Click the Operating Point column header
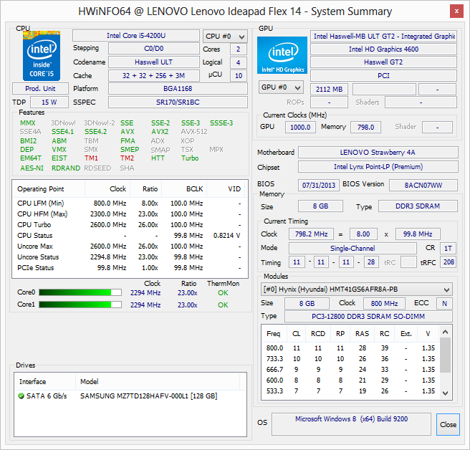 point(49,189)
